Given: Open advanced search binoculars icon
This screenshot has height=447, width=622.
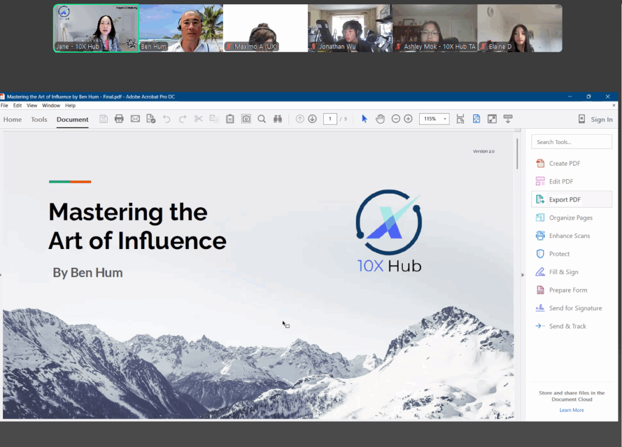Looking at the screenshot, I should point(278,118).
